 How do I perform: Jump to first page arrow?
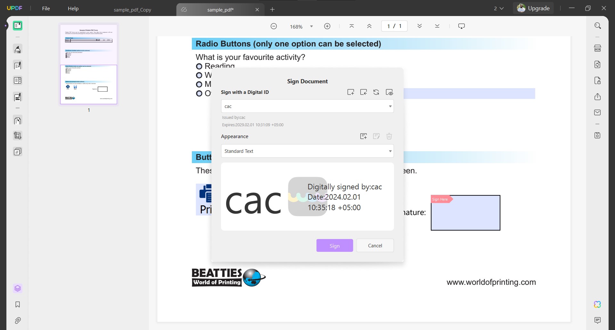click(352, 26)
